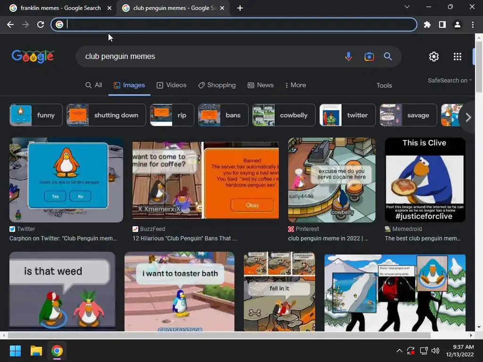Open Google quick settings gear

tap(434, 57)
